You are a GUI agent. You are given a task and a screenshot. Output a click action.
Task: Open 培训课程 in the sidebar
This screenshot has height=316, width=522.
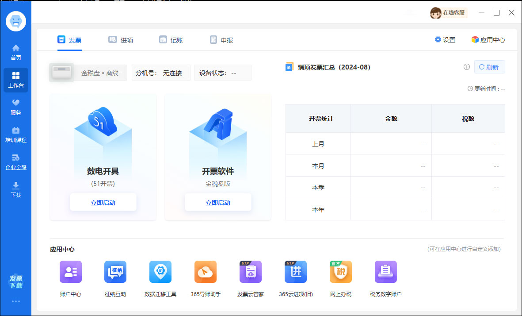click(16, 135)
